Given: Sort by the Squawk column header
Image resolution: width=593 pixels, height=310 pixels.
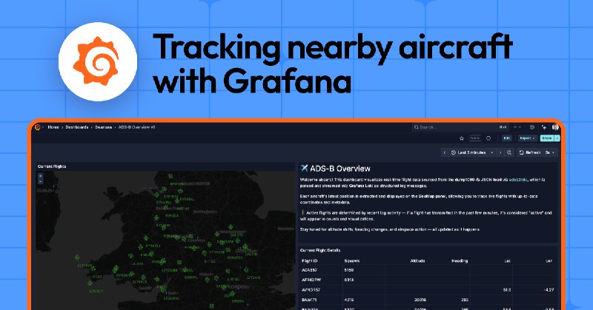Looking at the screenshot, I should pyautogui.click(x=352, y=261).
